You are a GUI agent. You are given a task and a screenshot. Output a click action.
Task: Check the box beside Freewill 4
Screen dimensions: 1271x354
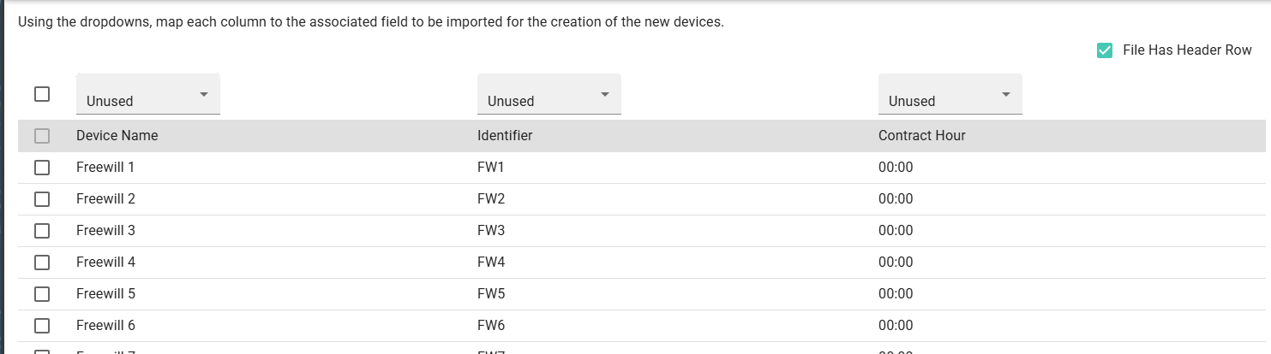42,263
